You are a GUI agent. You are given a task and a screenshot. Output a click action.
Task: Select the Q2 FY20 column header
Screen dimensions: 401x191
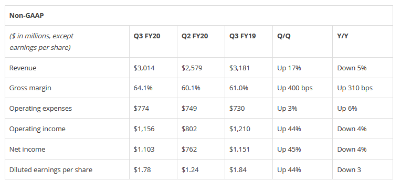tap(195, 36)
